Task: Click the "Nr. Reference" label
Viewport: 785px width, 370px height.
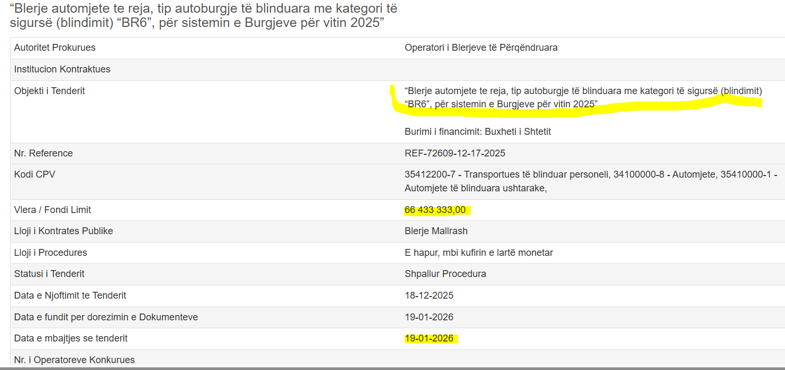Action: [43, 153]
